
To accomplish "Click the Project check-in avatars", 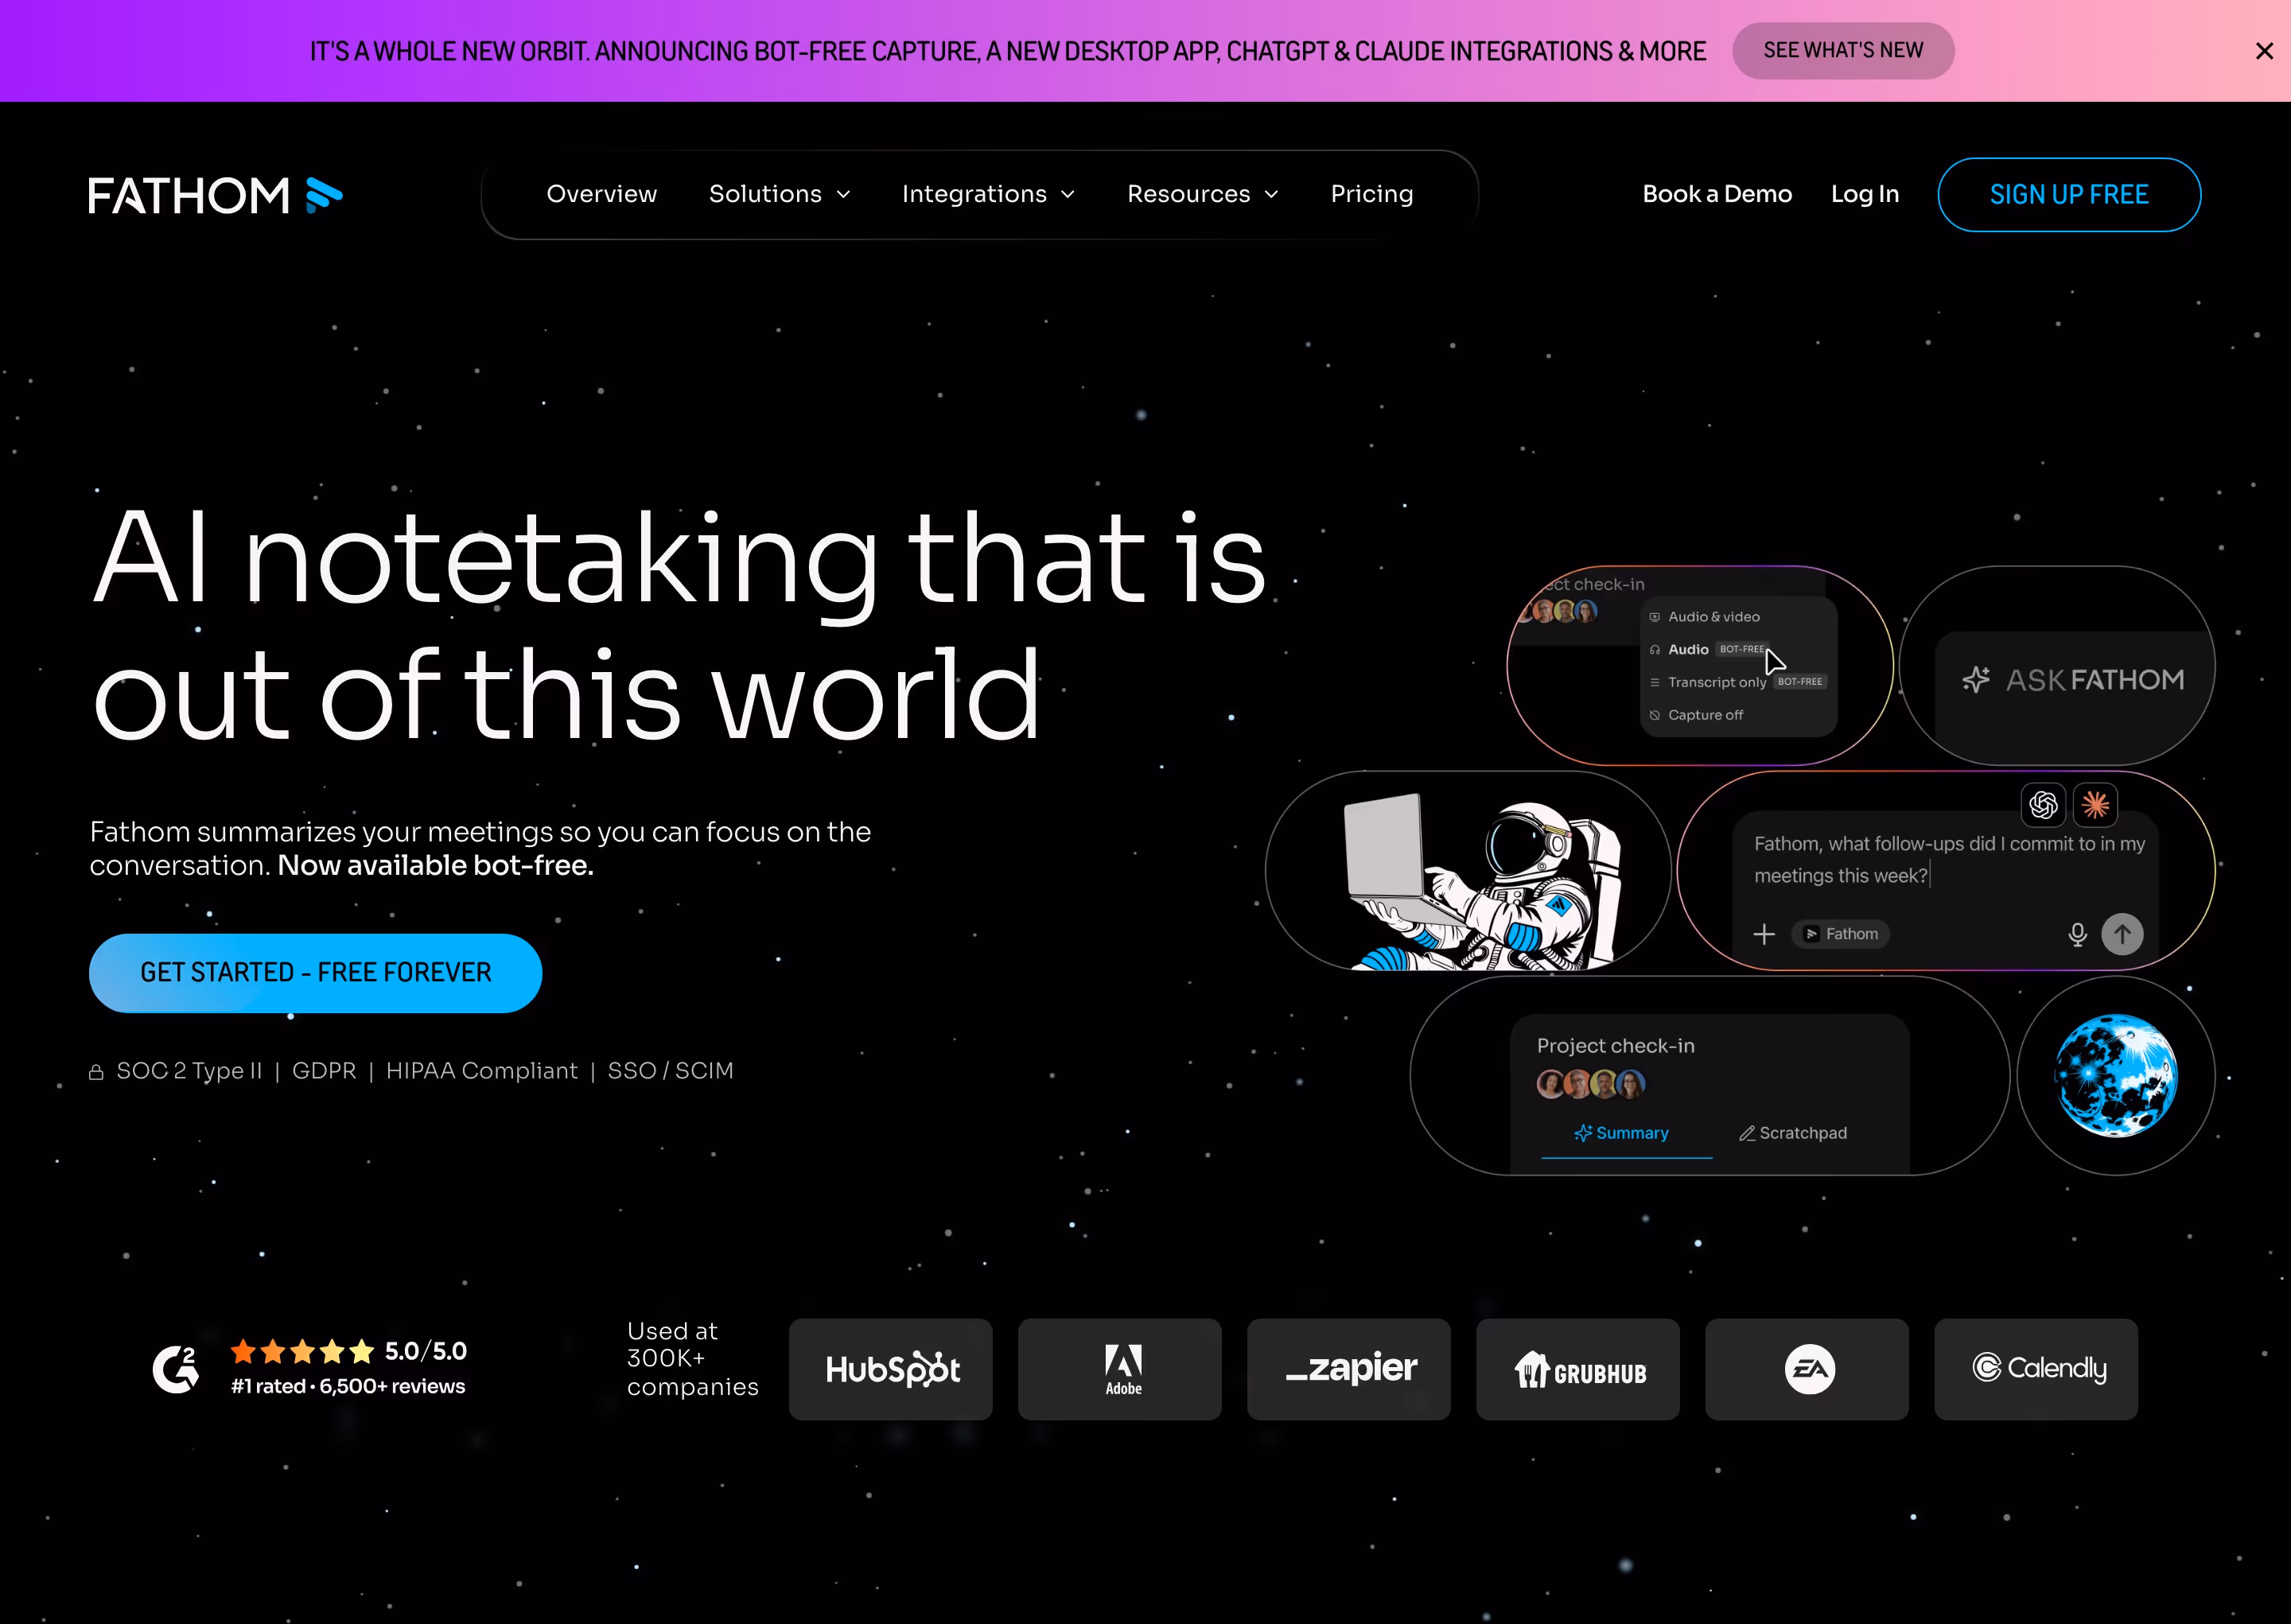I will 1591,1084.
